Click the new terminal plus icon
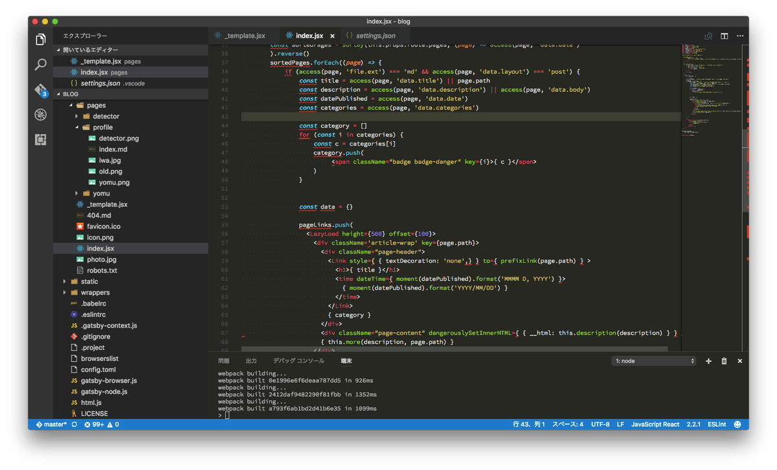Viewport: 777px width, 470px height. [708, 361]
